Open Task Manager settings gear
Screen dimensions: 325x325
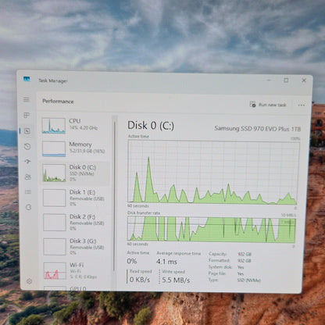click(x=29, y=281)
